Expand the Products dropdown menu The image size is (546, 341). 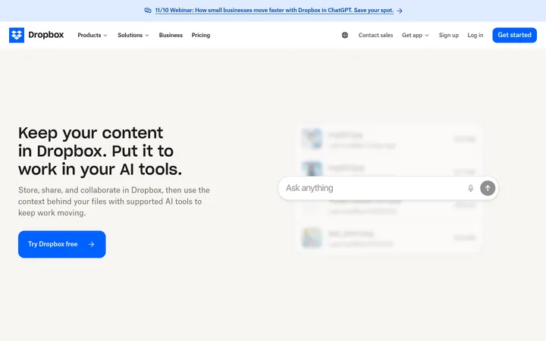93,35
